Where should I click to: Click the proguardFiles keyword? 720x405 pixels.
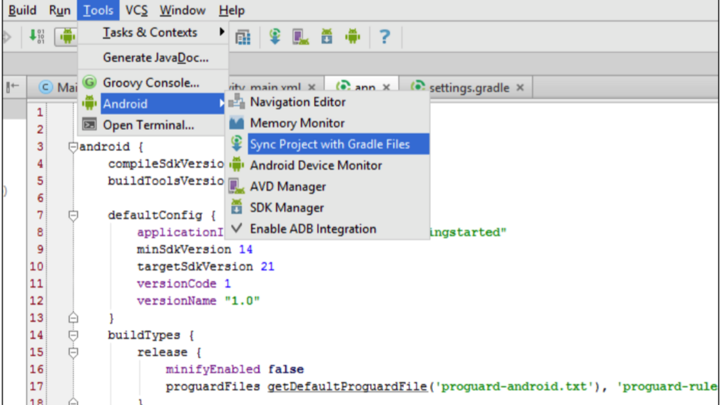(x=213, y=387)
